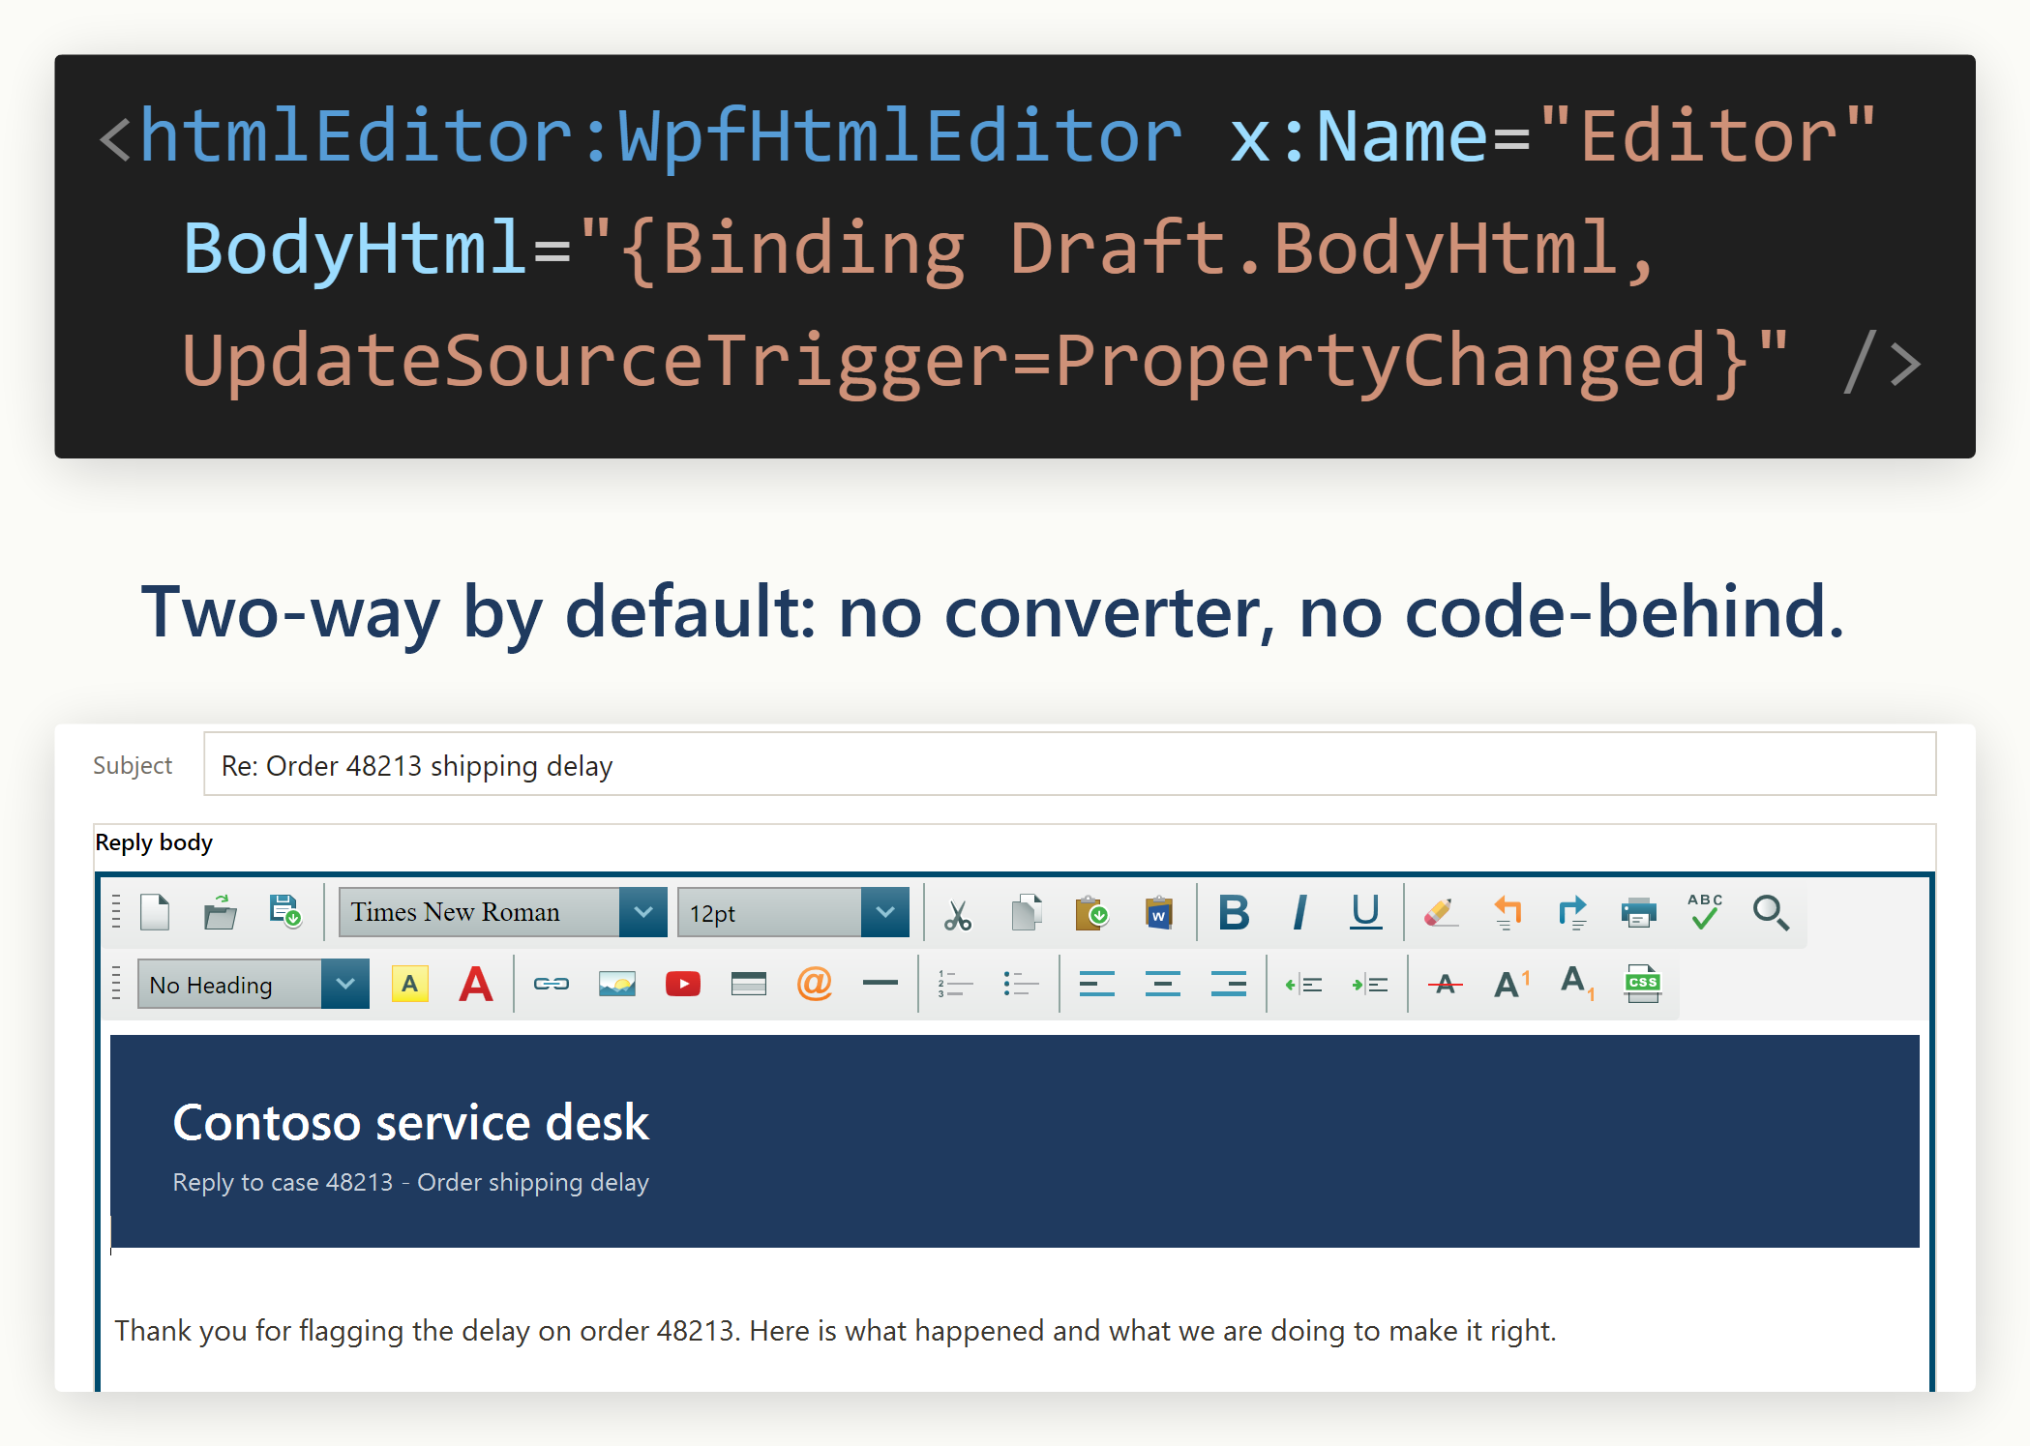Click the Superscript icon

click(x=1511, y=984)
